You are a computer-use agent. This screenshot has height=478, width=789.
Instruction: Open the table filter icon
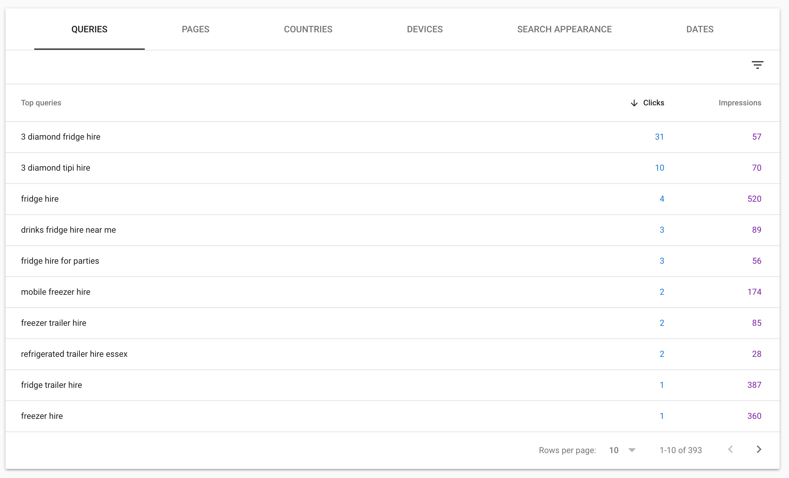[757, 65]
